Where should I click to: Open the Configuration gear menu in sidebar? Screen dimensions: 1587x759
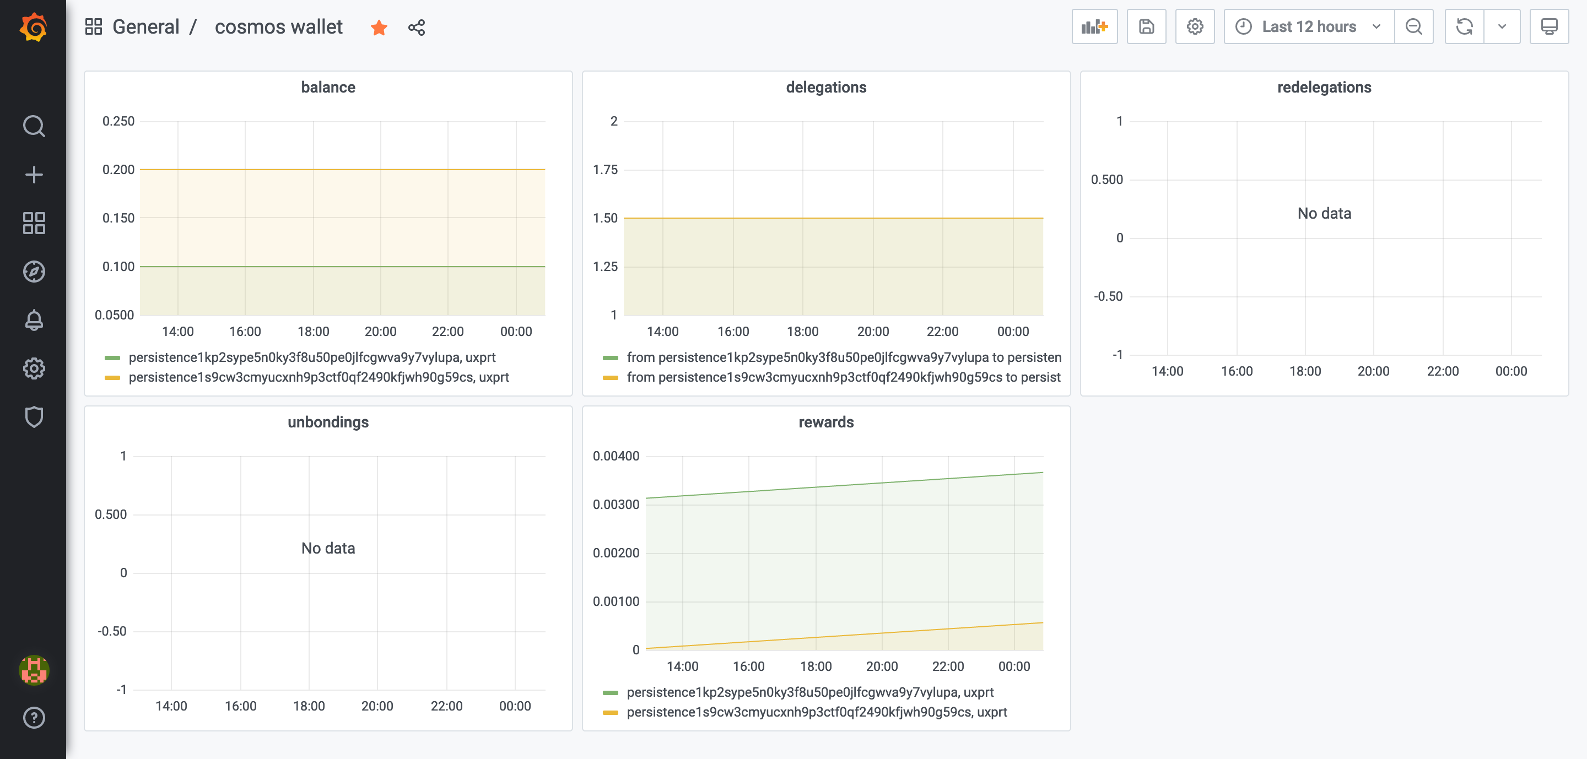[x=33, y=368]
